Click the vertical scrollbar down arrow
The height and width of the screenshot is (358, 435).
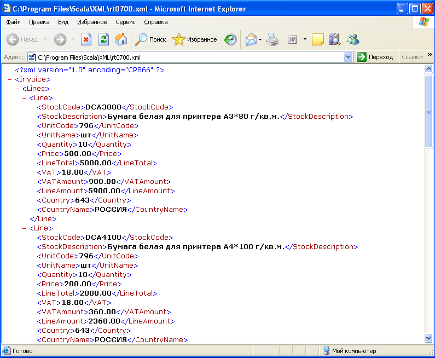pos(428,338)
